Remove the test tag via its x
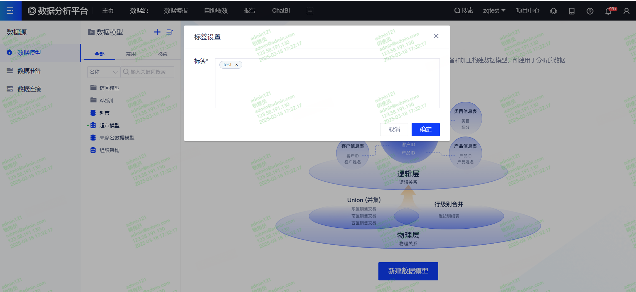 [x=237, y=65]
